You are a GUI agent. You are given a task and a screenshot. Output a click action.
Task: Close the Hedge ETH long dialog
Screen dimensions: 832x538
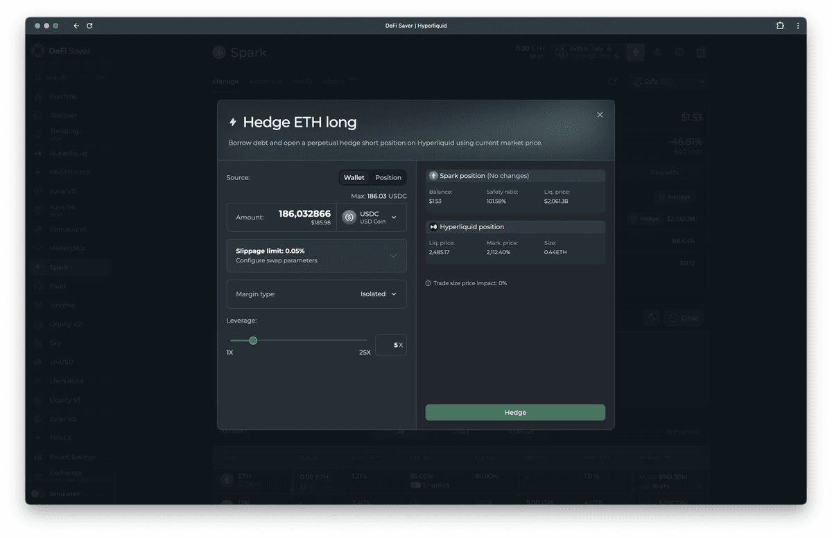600,115
